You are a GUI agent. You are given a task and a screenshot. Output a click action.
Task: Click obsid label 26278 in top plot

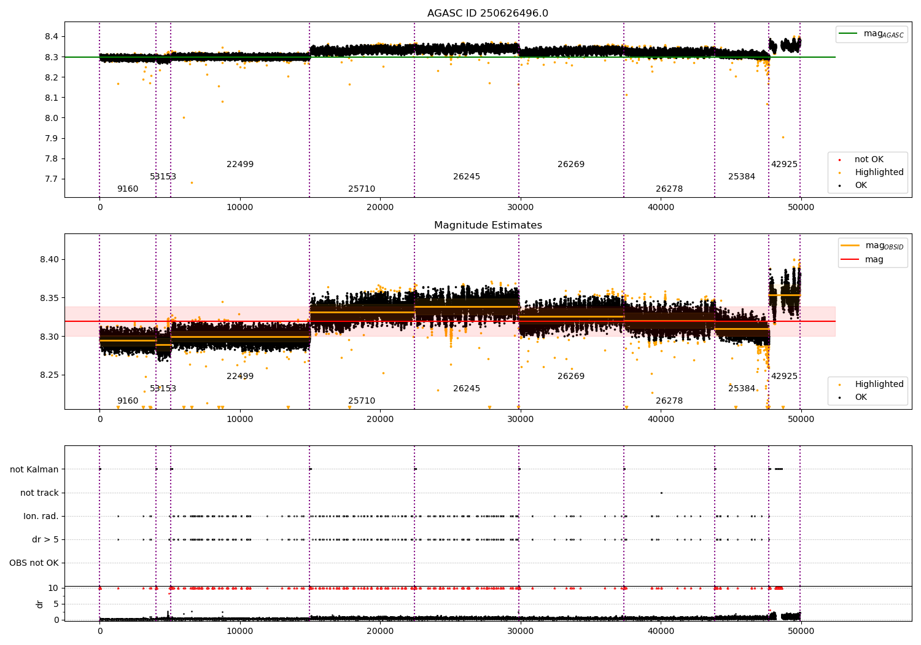[x=669, y=189]
